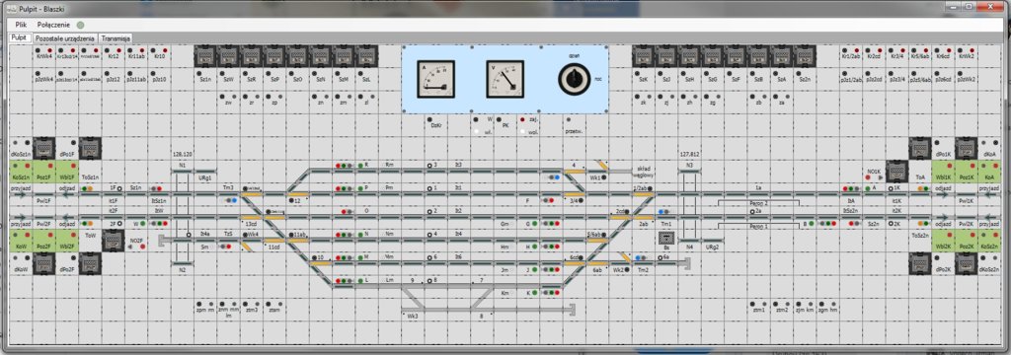Click the Wbl2F green block cell

[68, 241]
